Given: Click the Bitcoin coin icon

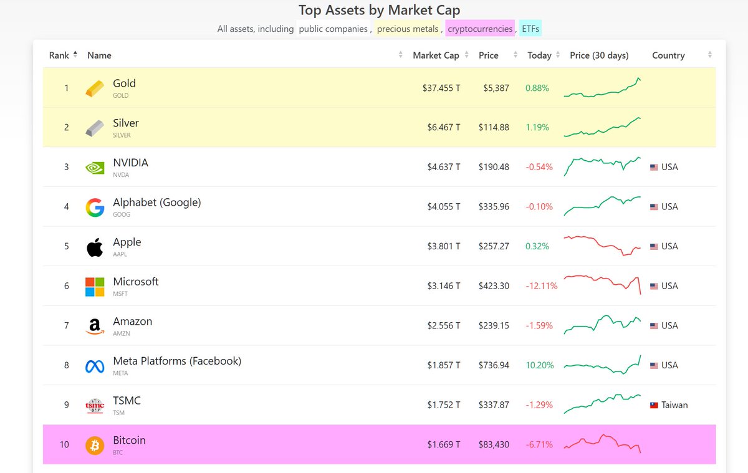Looking at the screenshot, I should 94,444.
